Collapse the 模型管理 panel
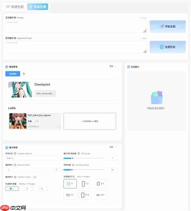 click(x=113, y=66)
